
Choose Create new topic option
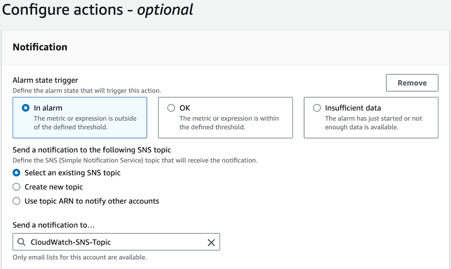point(16,187)
